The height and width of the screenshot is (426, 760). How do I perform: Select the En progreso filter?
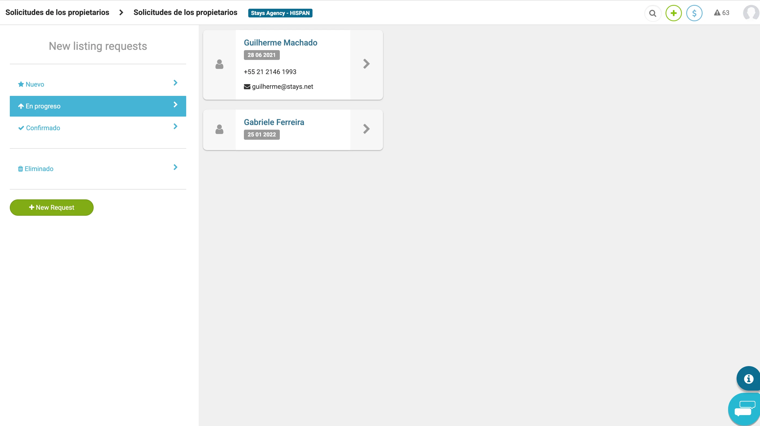pyautogui.click(x=98, y=106)
